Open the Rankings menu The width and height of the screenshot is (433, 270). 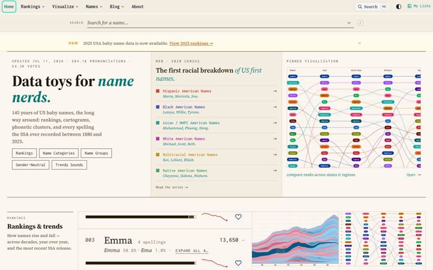point(32,7)
